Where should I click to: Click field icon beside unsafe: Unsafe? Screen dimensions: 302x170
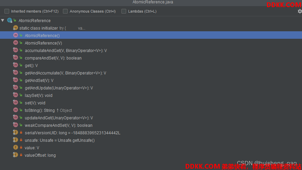click(15, 140)
